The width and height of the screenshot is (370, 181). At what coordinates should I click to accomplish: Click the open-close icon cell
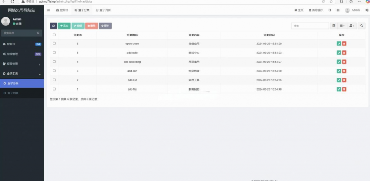(132, 44)
